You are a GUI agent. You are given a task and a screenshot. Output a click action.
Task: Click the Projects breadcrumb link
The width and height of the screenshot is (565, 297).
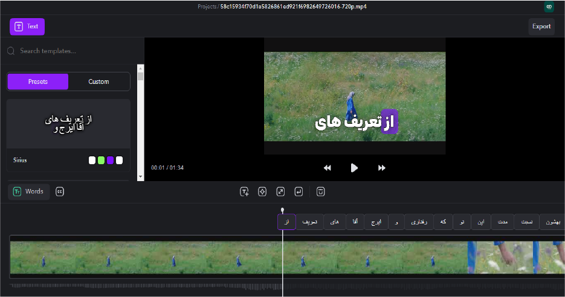coord(207,7)
